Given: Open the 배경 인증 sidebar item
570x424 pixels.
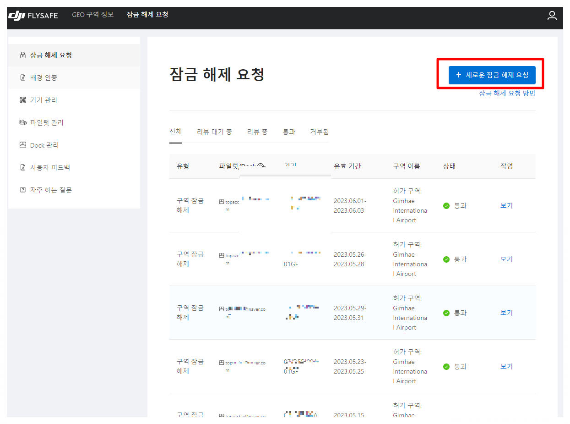Looking at the screenshot, I should [74, 78].
